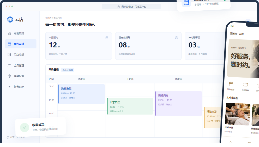259x147 pixels.
Task: Select the 员工日视图 view tag
Action: coord(68,70)
